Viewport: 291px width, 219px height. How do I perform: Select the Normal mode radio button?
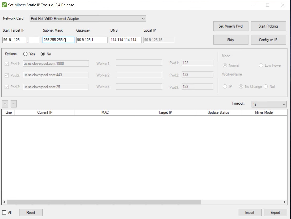(x=225, y=65)
